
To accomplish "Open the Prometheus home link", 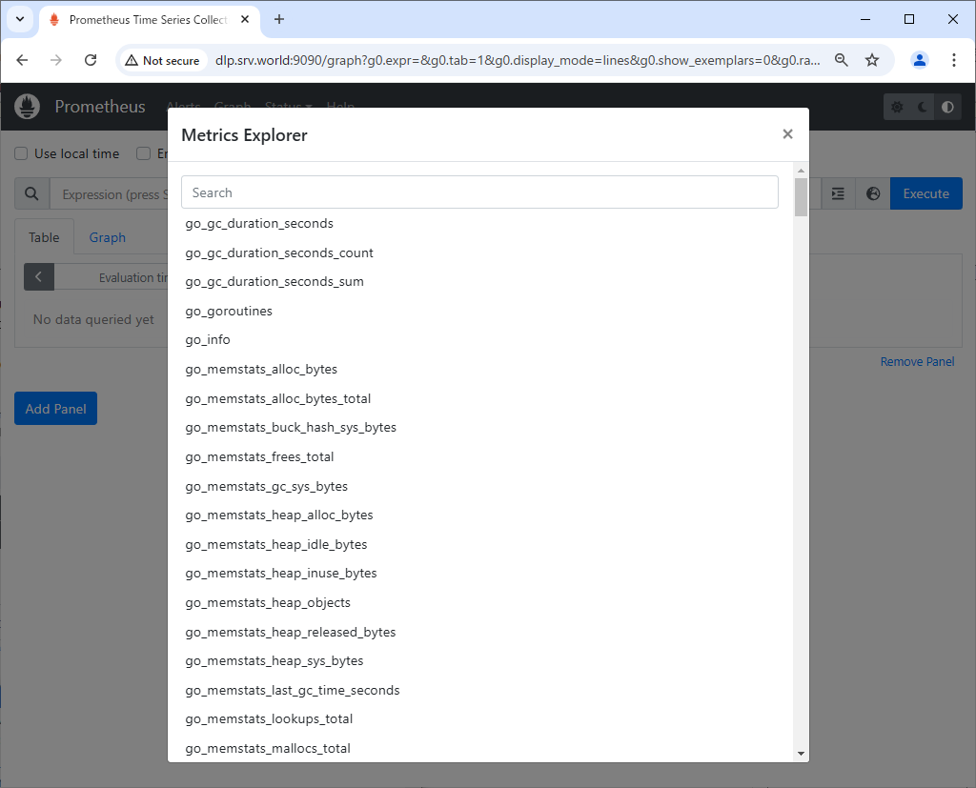I will click(99, 107).
